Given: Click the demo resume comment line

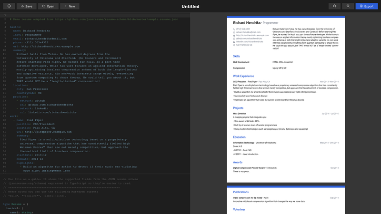Looking at the screenshot, I should point(94,19).
